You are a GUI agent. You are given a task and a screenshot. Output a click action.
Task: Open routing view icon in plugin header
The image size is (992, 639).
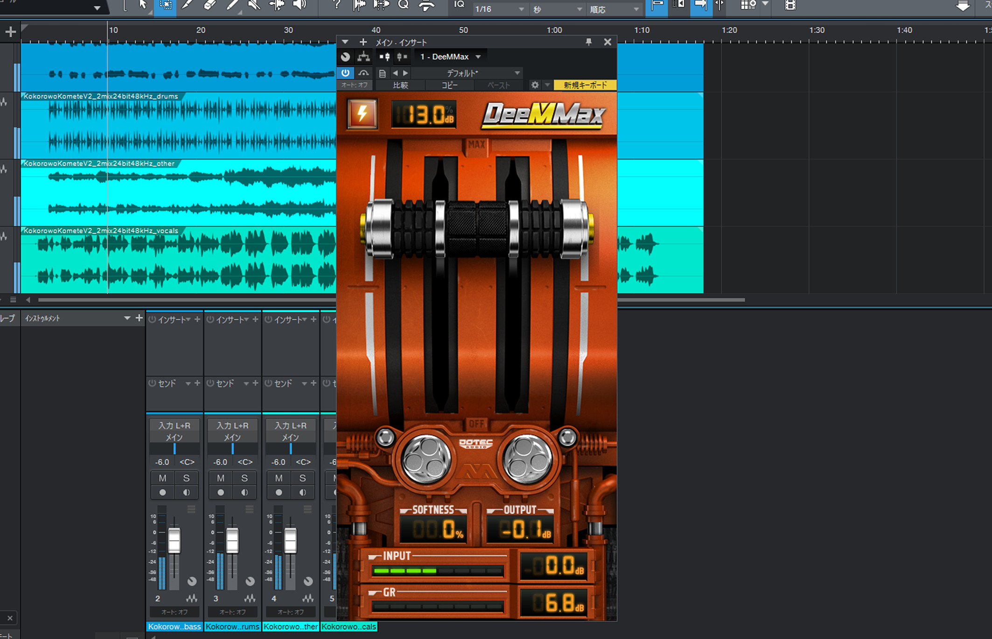tap(363, 57)
